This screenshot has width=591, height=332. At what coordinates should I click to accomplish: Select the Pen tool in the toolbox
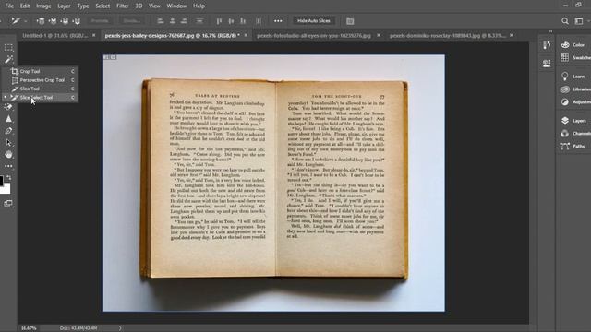(x=8, y=131)
